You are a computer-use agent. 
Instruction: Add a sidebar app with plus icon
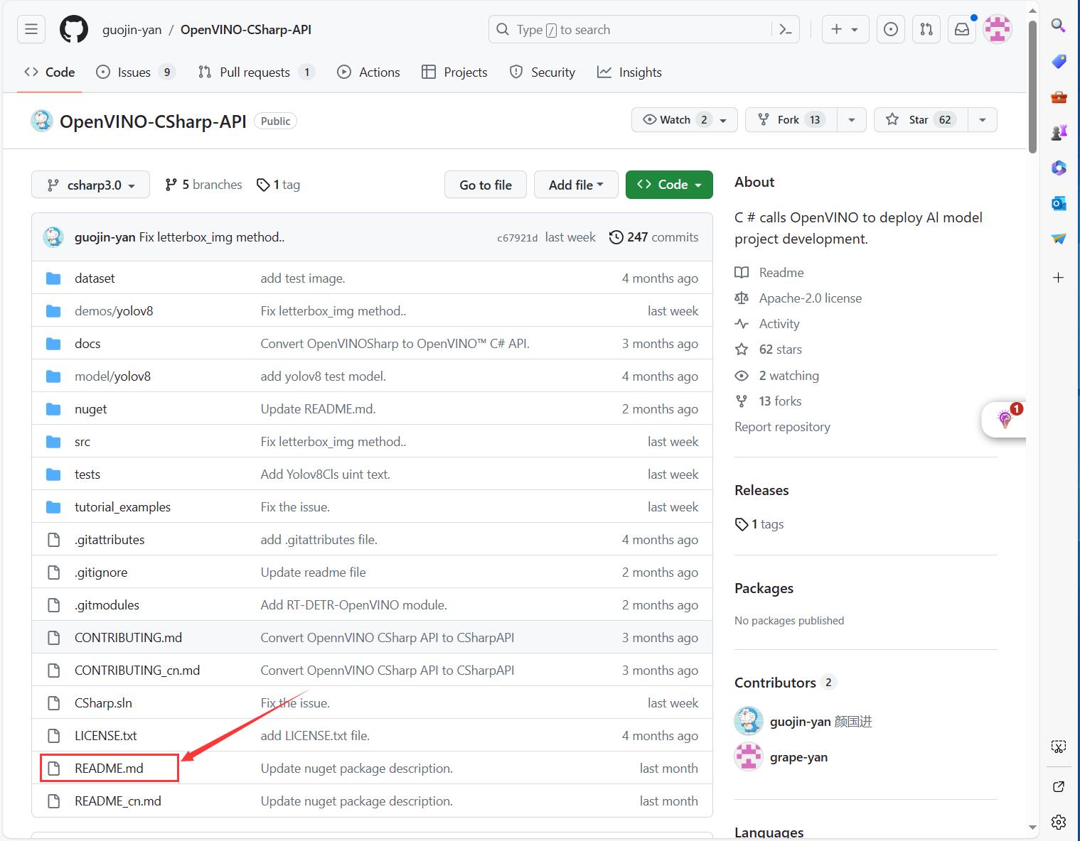1059,278
